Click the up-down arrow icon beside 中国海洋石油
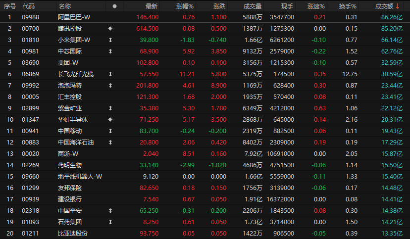 point(110,143)
